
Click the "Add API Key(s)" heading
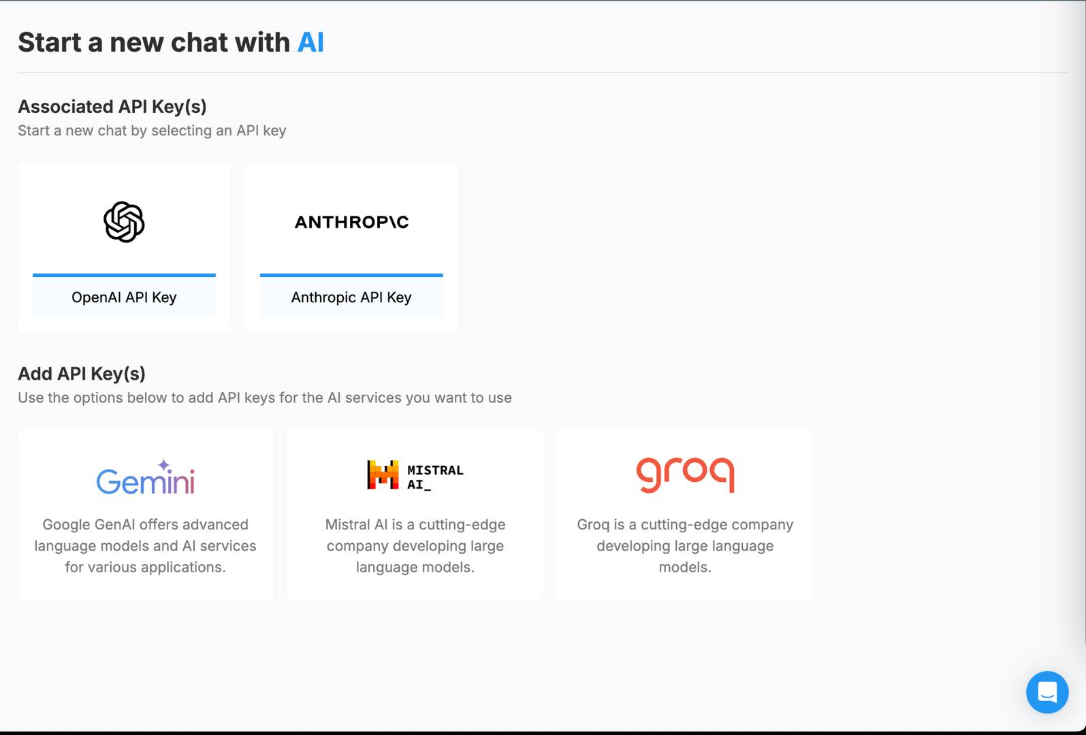(82, 374)
